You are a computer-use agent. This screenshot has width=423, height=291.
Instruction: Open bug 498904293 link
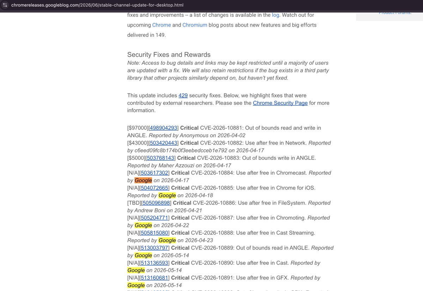click(163, 128)
